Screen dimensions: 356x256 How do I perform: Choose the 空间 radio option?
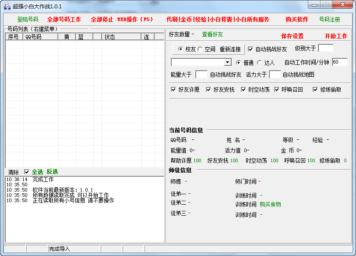tap(200, 49)
